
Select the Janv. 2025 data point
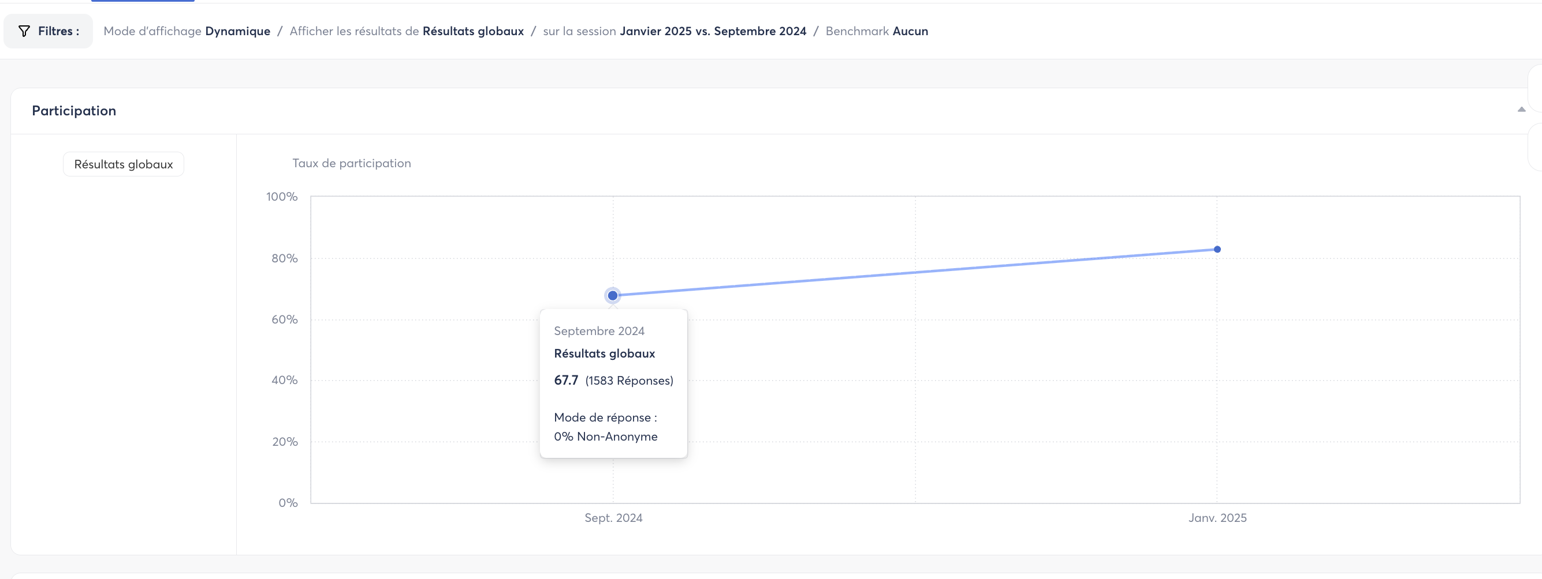pyautogui.click(x=1217, y=249)
